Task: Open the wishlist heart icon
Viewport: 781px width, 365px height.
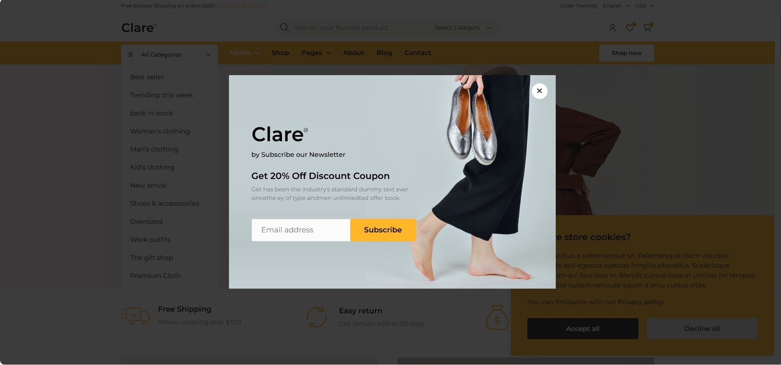Action: coord(630,28)
